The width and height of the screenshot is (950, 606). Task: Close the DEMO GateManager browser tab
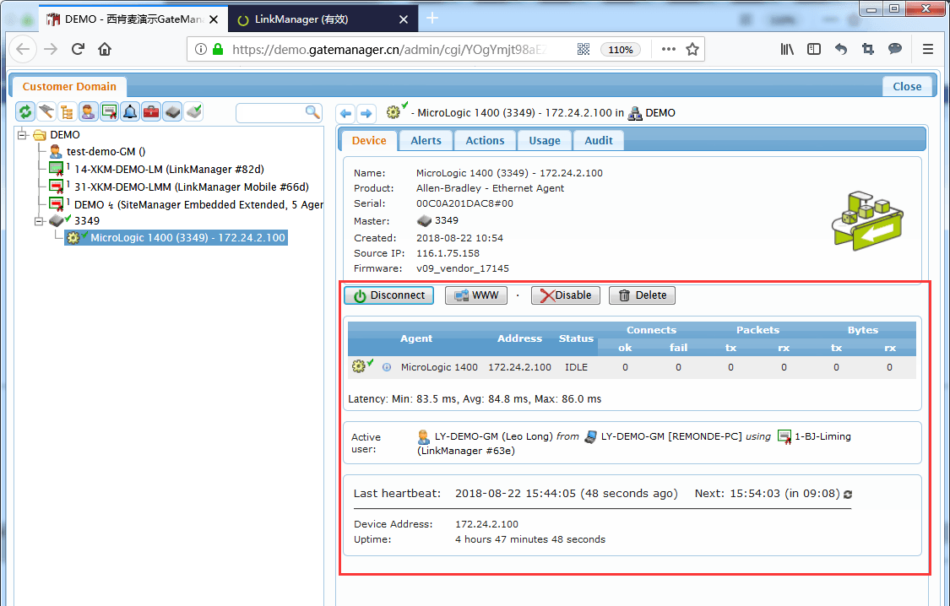click(214, 19)
